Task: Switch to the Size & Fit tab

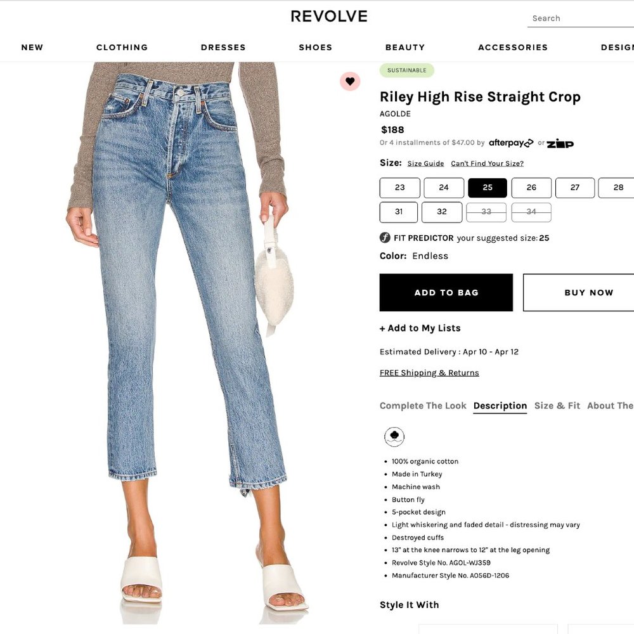Action: [x=557, y=406]
